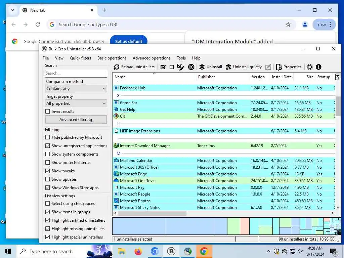Click the invert selection checkbox-pencil icon
This screenshot has height=258, width=344.
point(180,67)
